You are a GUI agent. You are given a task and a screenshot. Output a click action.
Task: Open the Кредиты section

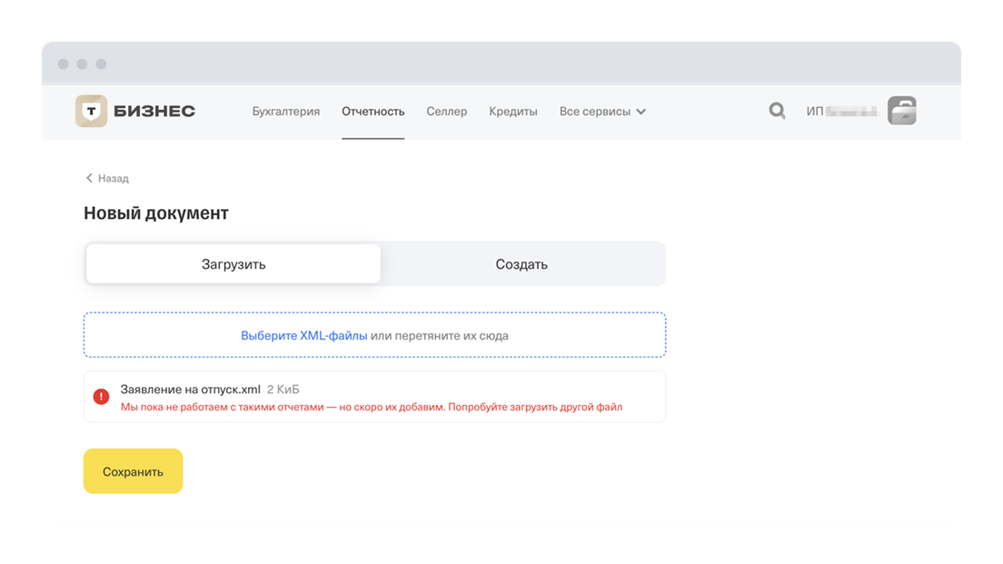point(513,112)
